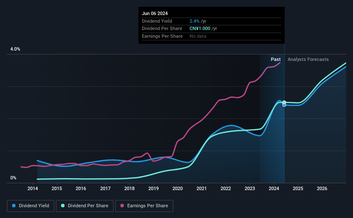Click the Past label in the chart
353x218 pixels.
pos(276,59)
